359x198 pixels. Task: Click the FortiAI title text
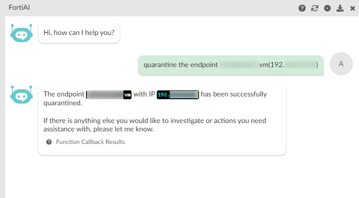pos(20,8)
